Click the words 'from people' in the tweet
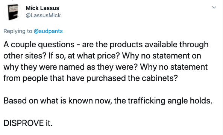Screen dimensions: 223x135 tap(26, 78)
